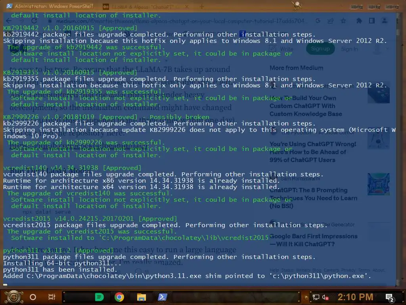Click line vcredist2015 v14.0.24215.20170201 [Approved]
Screen dimensions: 406x305
pos(90,219)
